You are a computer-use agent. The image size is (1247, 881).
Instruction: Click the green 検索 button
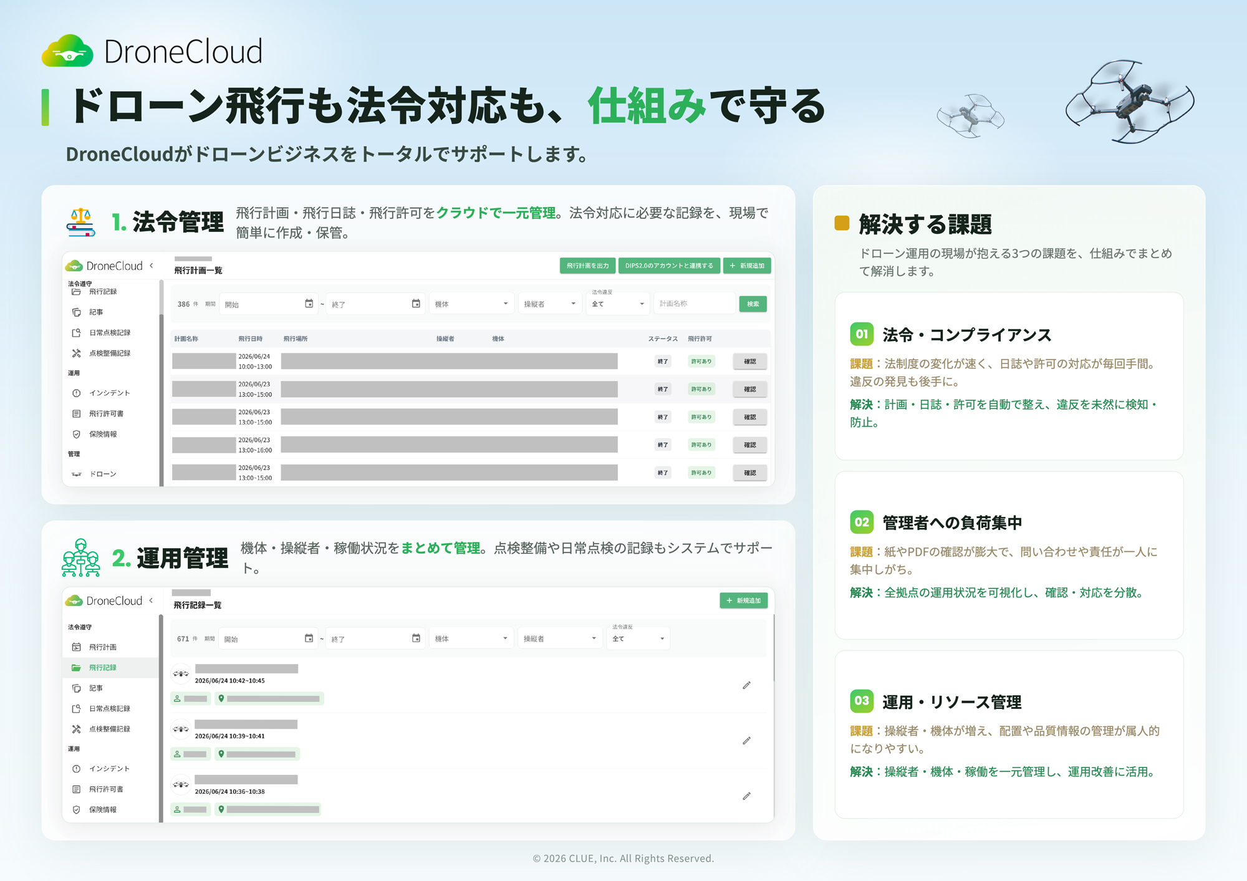tap(753, 304)
